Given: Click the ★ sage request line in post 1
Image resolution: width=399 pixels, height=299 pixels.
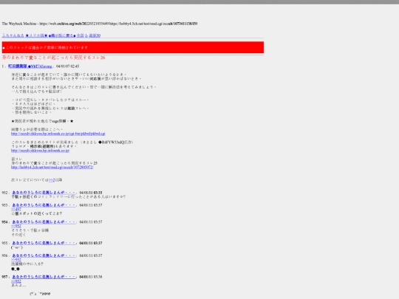Looking at the screenshot, I should click(42, 121).
